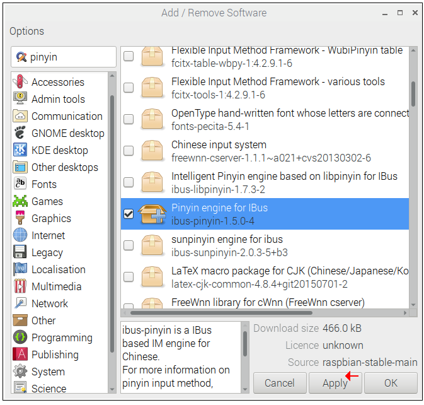Click the GNOME desktop footprint icon
The width and height of the screenshot is (424, 405).
coord(20,133)
